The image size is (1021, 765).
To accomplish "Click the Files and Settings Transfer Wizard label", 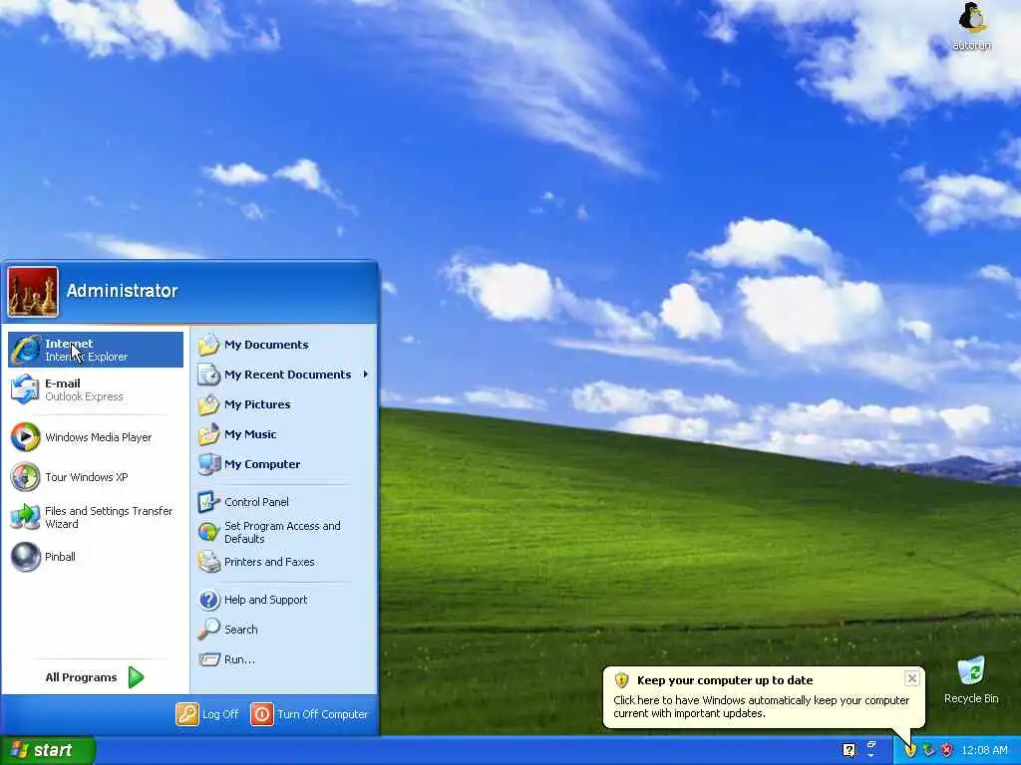I will 109,517.
